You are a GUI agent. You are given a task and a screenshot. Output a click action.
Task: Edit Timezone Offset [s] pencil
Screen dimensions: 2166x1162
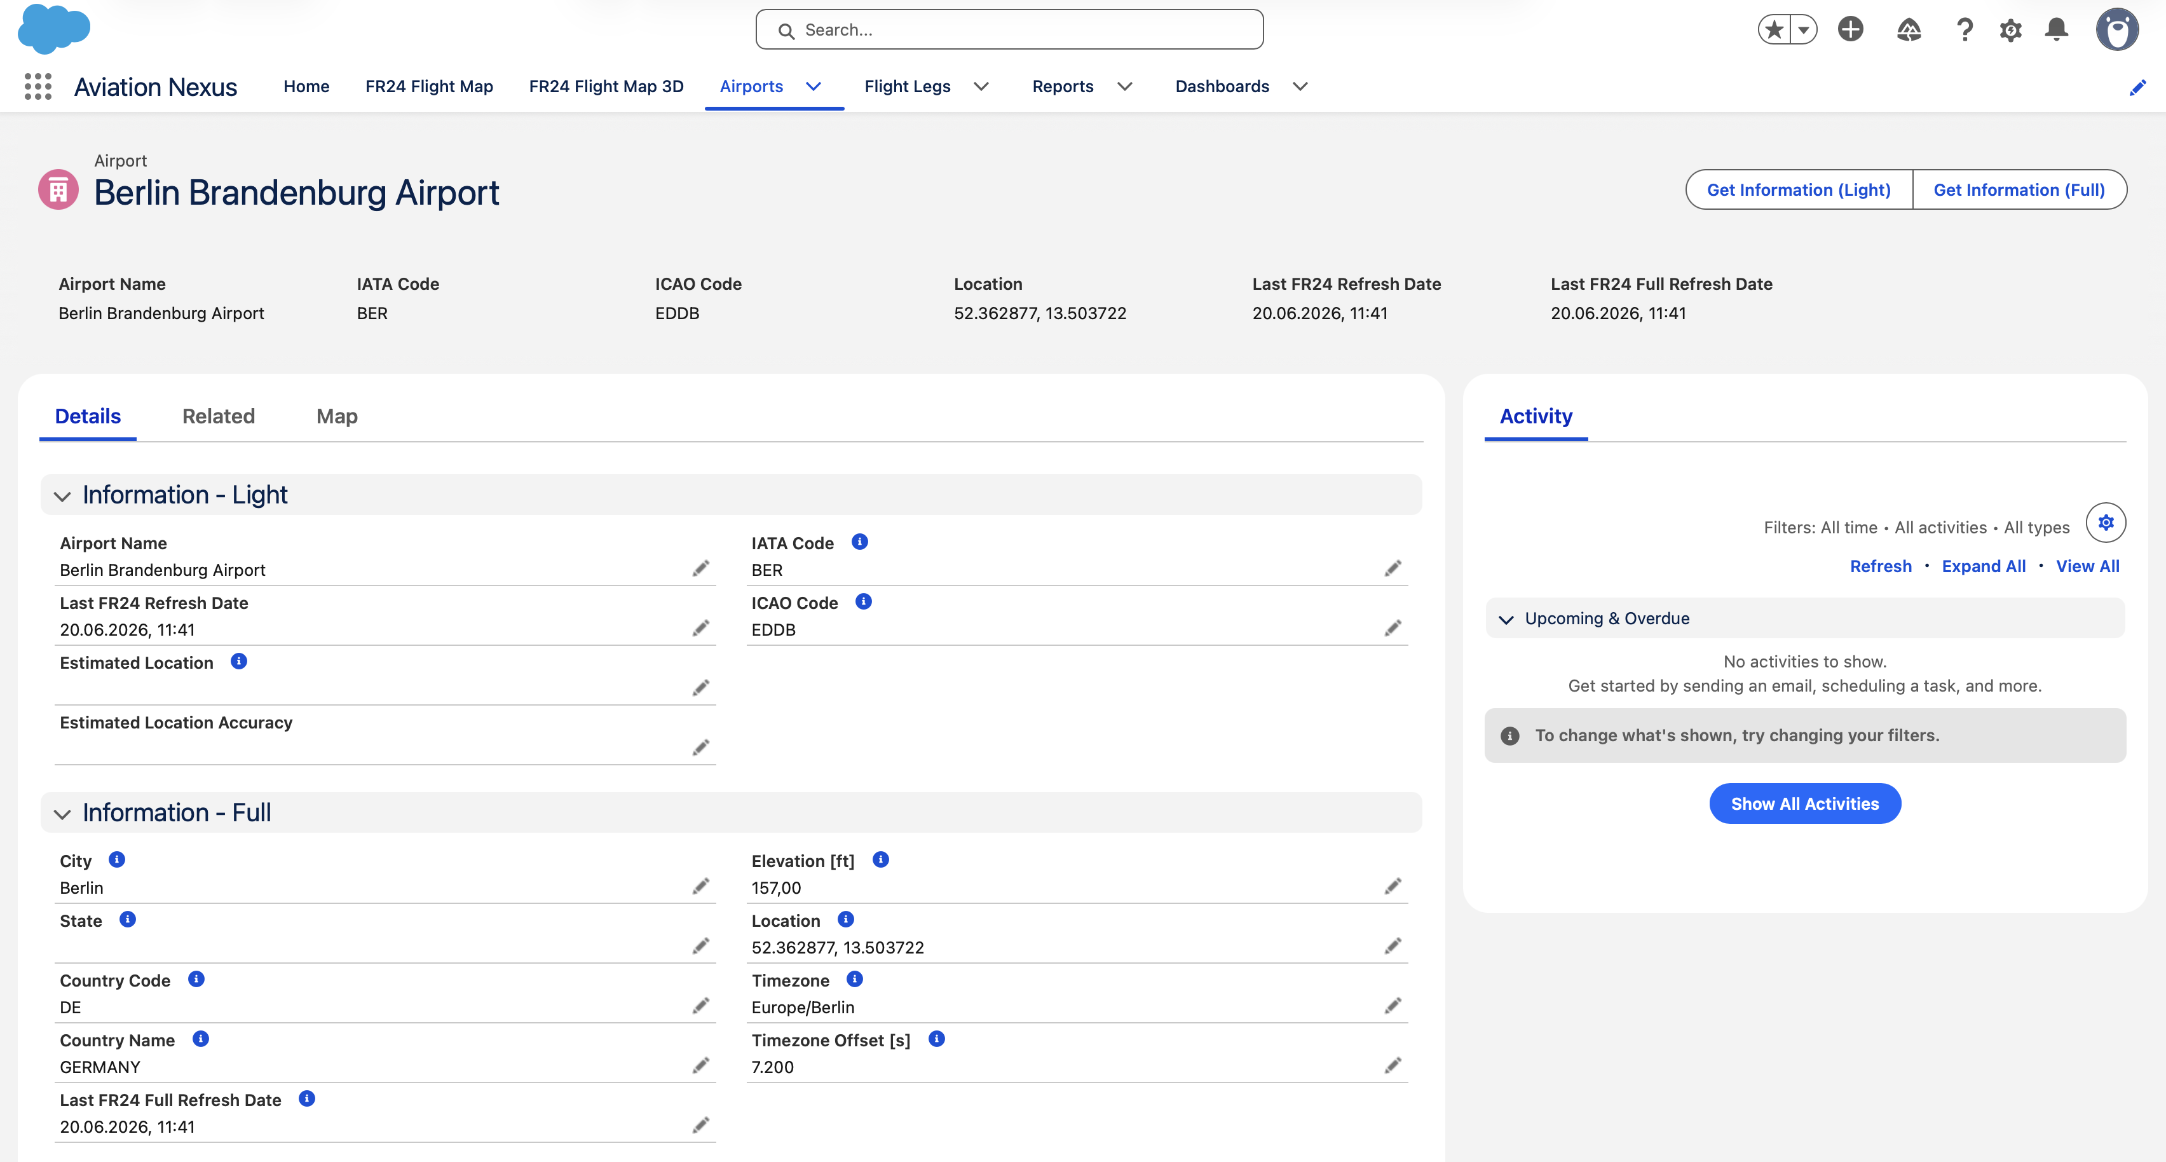click(1393, 1066)
